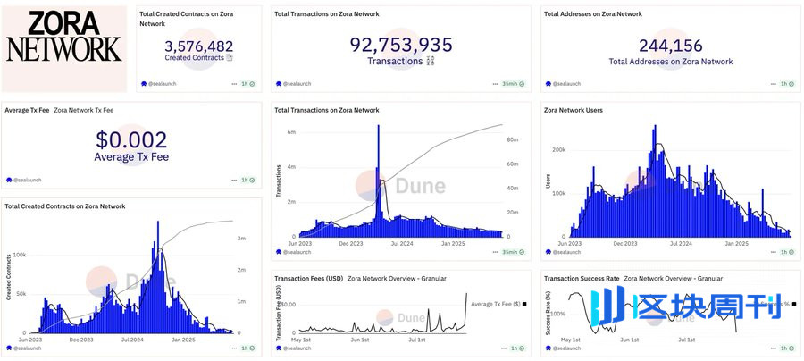Image resolution: width=804 pixels, height=361 pixels.
Task: Select the $0.002 average fee value
Action: (x=131, y=140)
